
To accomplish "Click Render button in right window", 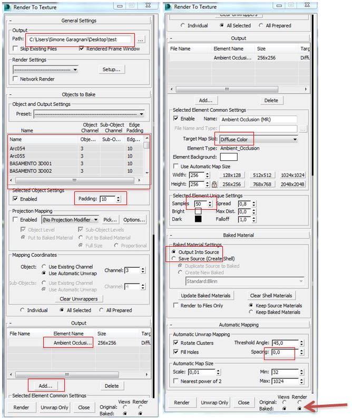I will tap(182, 403).
